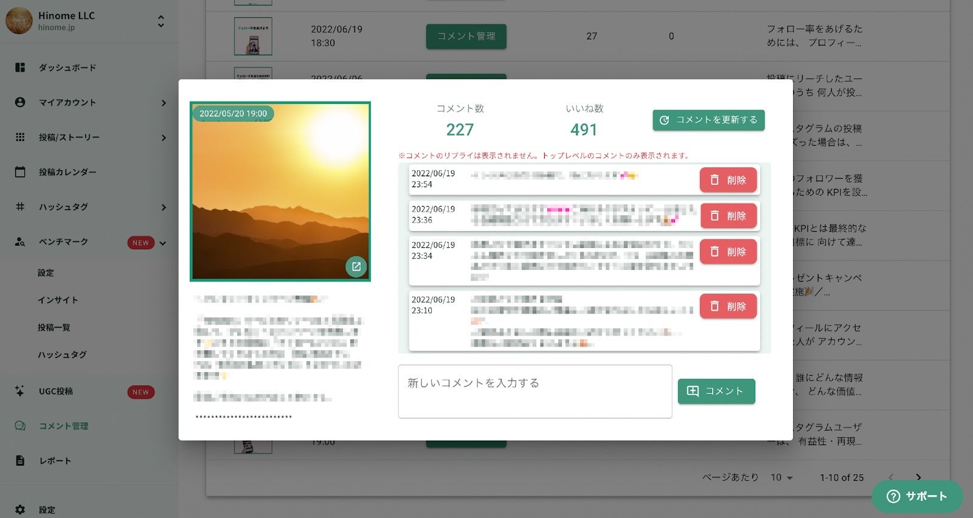Collapse ベンチマーク submenu chevron
The height and width of the screenshot is (518, 973).
coord(163,243)
